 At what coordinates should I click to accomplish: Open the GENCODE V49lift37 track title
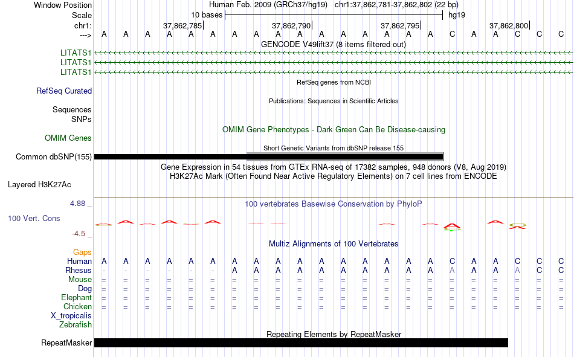(333, 45)
